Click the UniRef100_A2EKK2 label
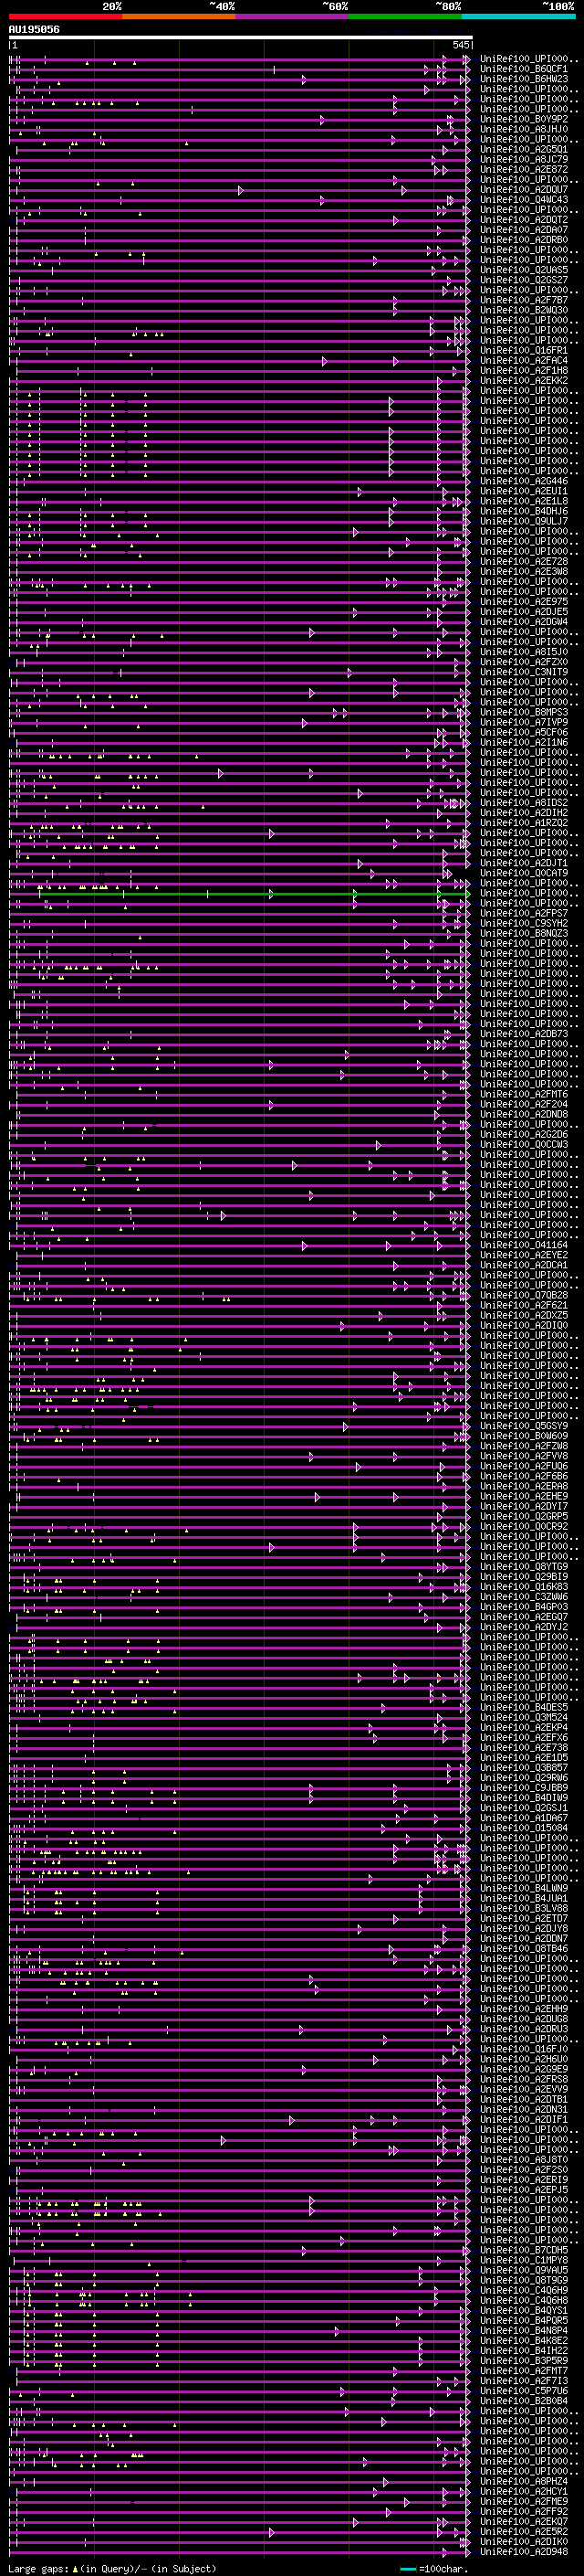 tap(524, 381)
